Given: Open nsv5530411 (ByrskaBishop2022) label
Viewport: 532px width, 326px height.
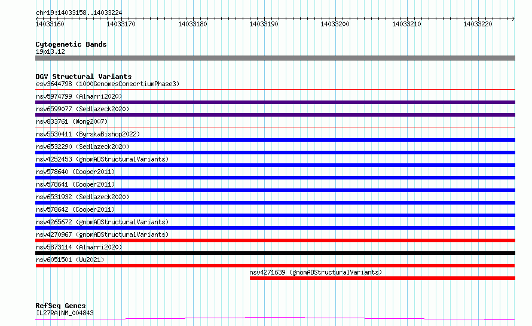Looking at the screenshot, I should [88, 134].
